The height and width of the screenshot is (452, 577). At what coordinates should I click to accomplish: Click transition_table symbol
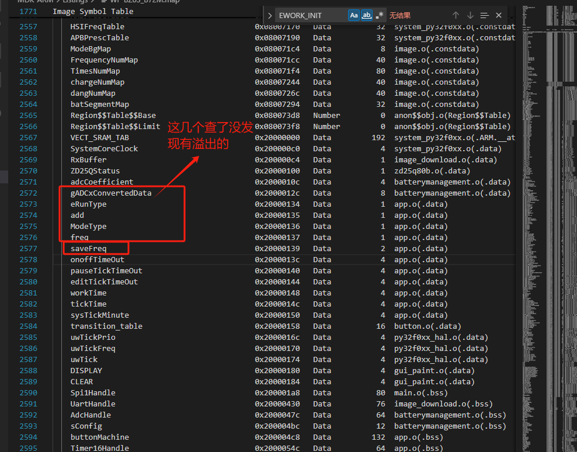pyautogui.click(x=106, y=326)
